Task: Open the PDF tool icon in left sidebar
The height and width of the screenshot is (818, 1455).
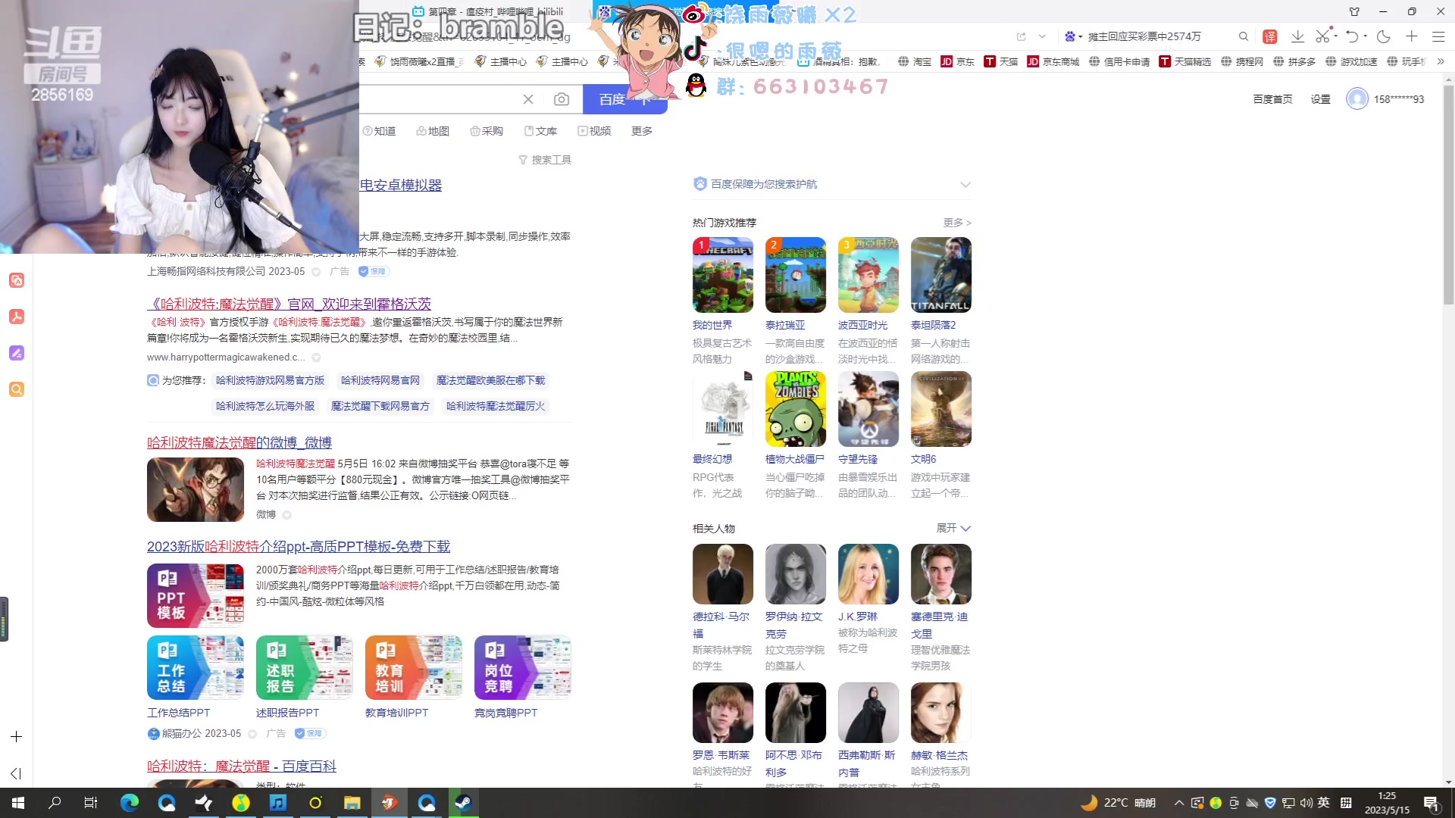Action: click(17, 317)
